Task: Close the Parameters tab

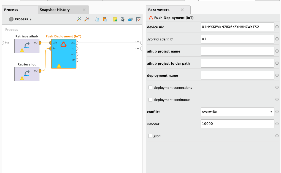Action: [182, 10]
